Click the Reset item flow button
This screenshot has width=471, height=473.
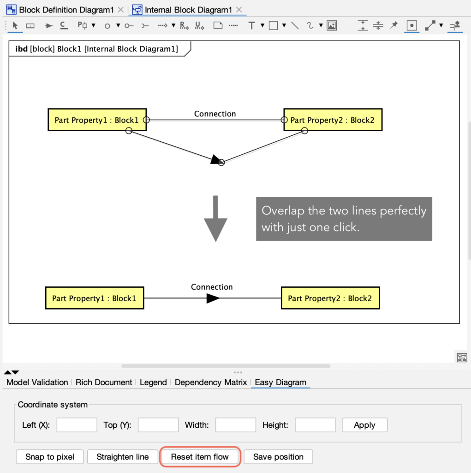200,456
